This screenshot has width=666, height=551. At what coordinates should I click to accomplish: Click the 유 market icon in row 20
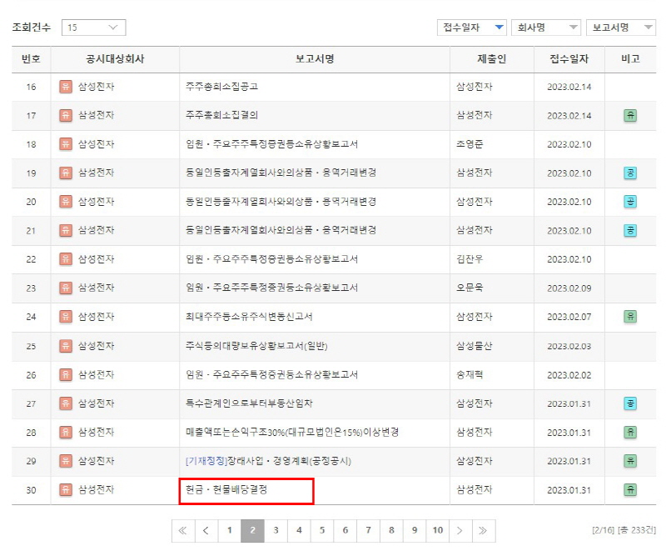(66, 202)
